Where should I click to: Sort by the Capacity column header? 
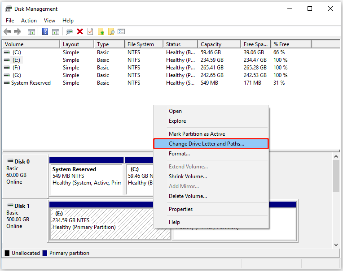(x=219, y=44)
